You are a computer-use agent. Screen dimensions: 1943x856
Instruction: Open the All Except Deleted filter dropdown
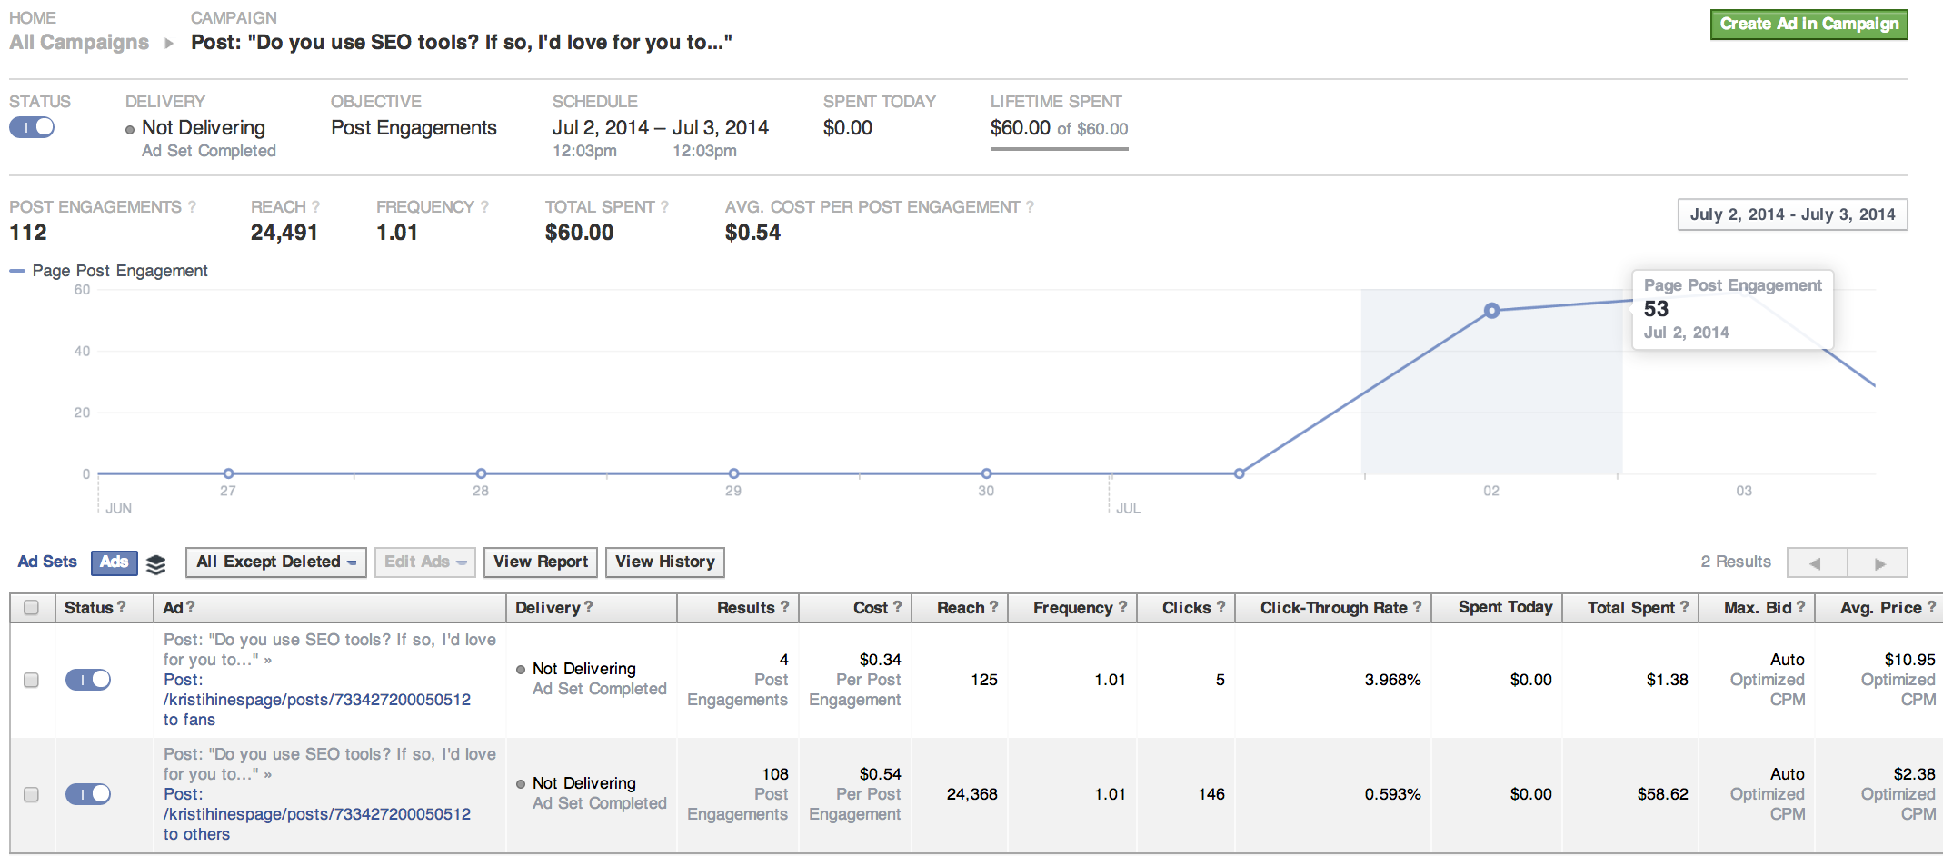[x=275, y=562]
